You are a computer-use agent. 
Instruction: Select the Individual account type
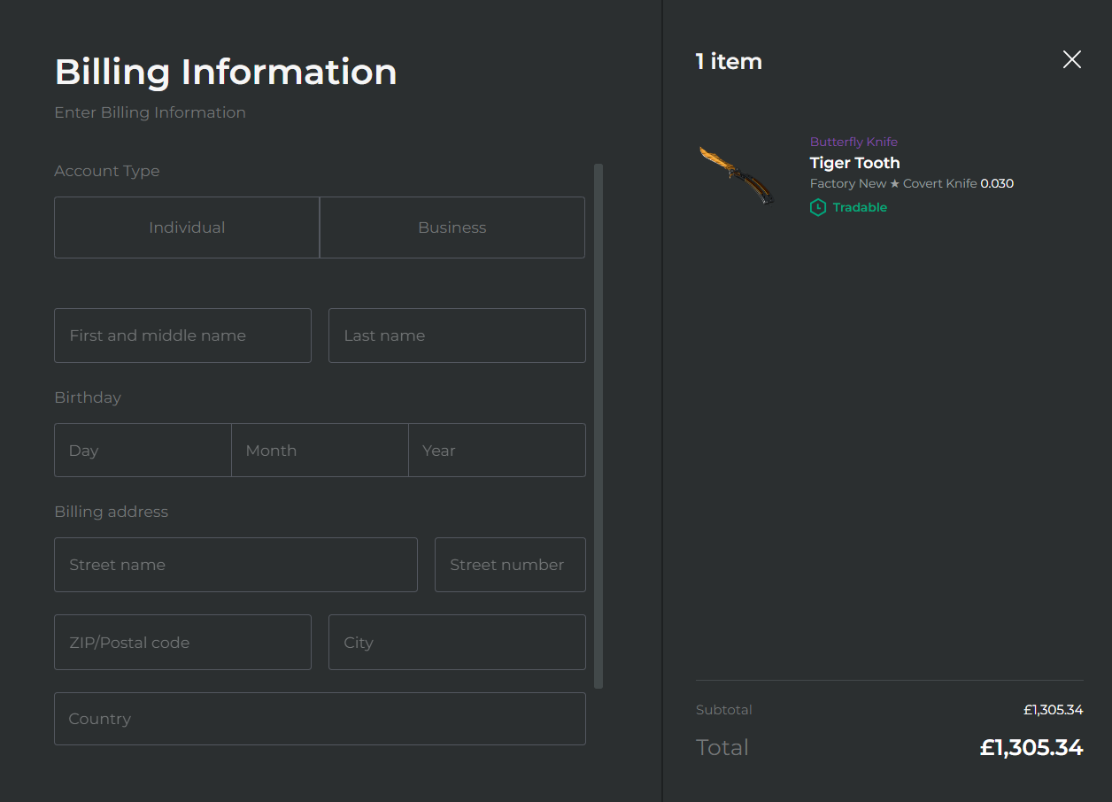187,227
